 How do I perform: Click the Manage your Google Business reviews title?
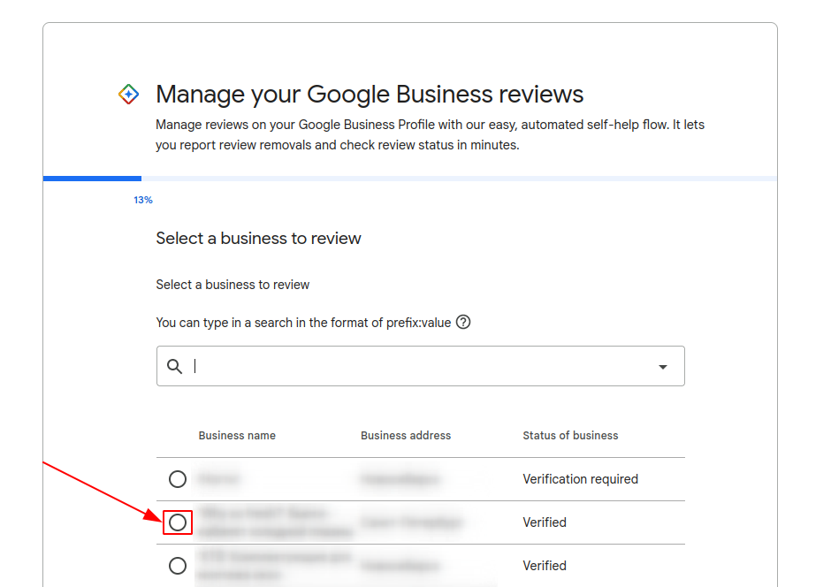370,95
